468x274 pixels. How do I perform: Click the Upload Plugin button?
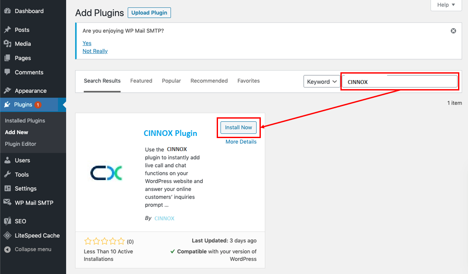149,13
